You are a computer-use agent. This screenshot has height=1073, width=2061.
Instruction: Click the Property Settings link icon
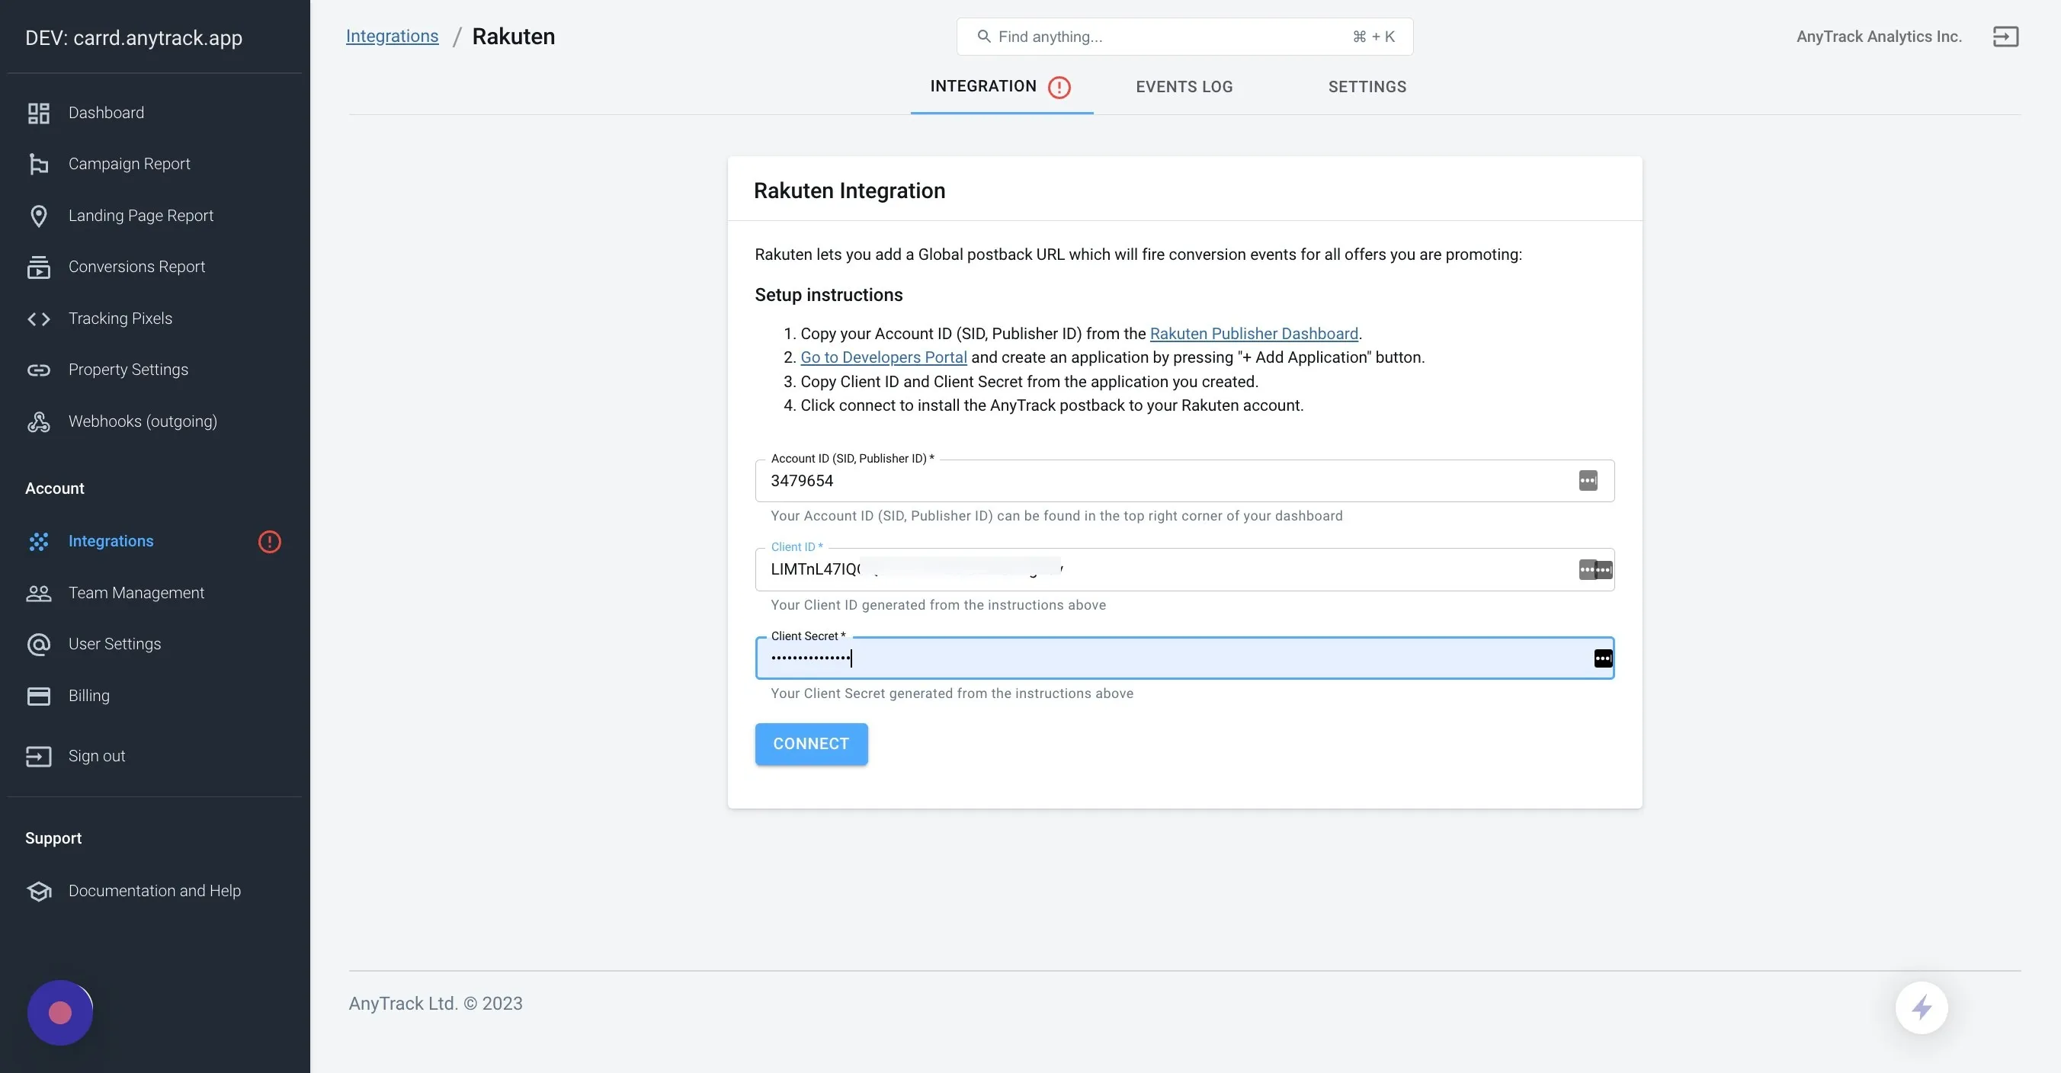38,370
